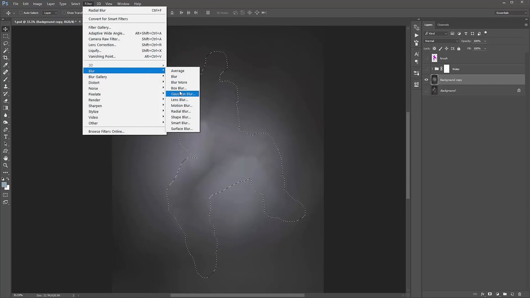Show the brush layer visibility box
Image resolution: width=530 pixels, height=298 pixels.
[x=426, y=58]
